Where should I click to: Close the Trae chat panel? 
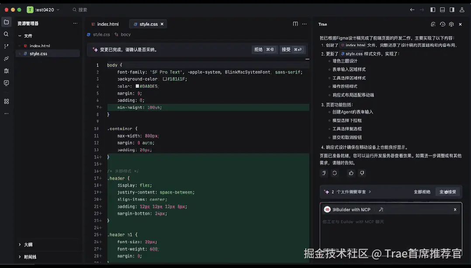(x=460, y=24)
